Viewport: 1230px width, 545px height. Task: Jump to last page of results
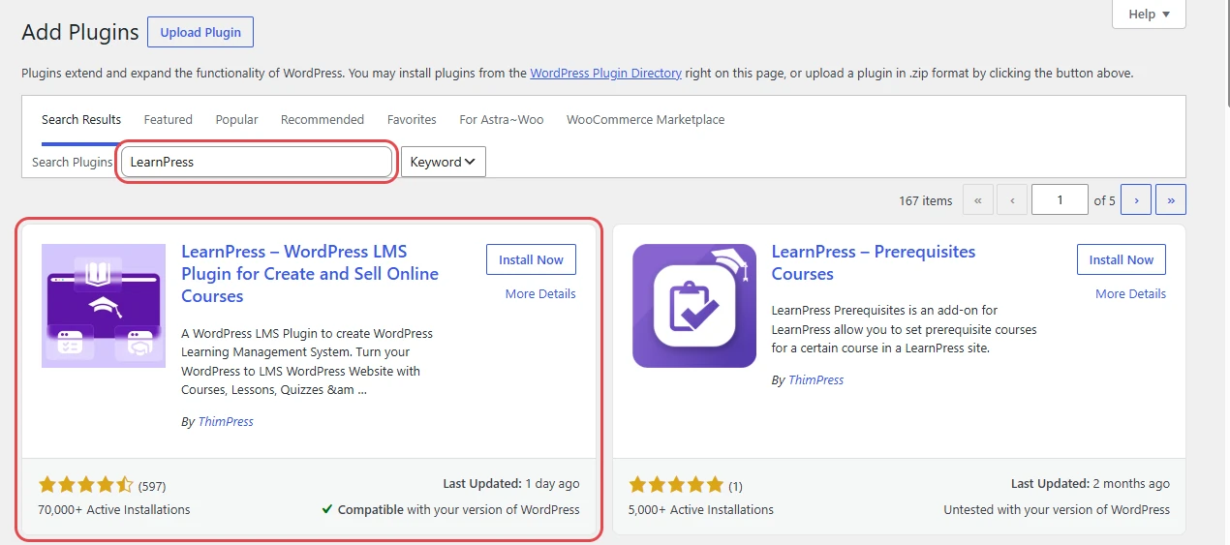1171,200
